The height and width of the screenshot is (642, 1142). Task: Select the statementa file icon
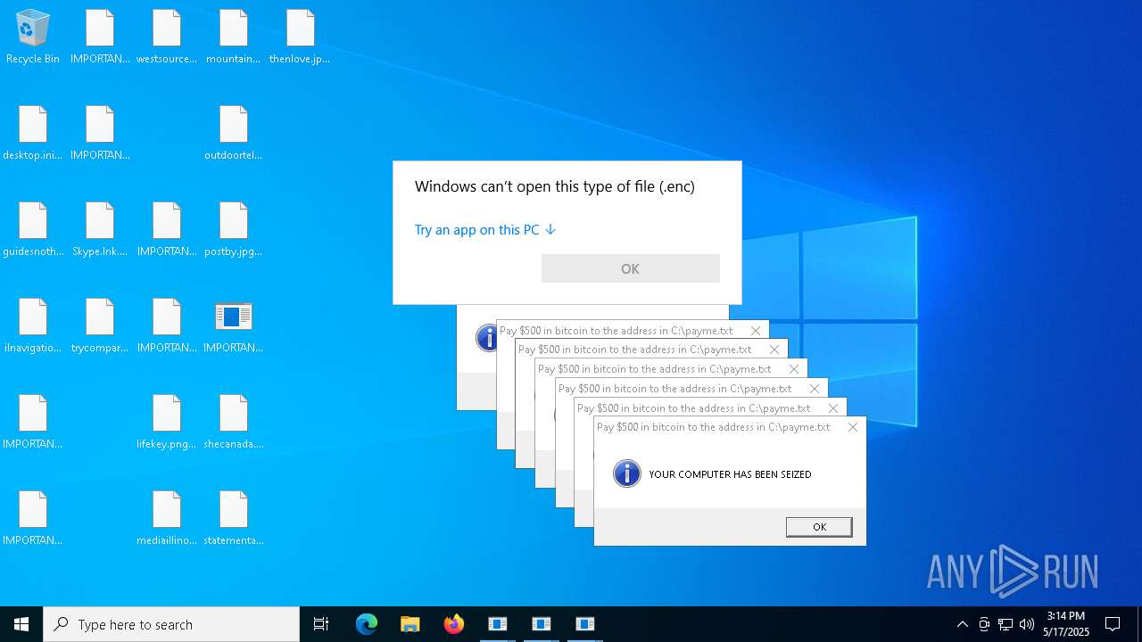pos(234,518)
